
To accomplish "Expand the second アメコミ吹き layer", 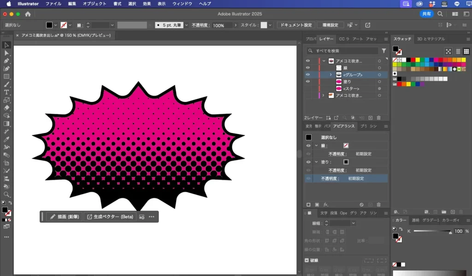I will [323, 95].
